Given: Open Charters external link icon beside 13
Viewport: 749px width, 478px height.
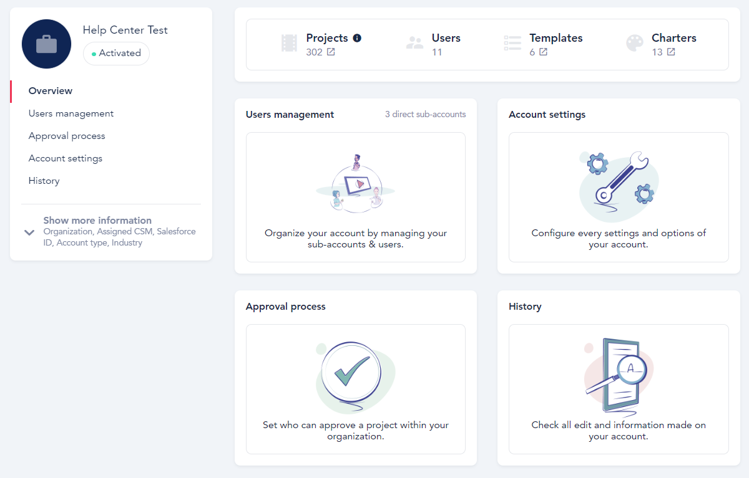Looking at the screenshot, I should [671, 52].
